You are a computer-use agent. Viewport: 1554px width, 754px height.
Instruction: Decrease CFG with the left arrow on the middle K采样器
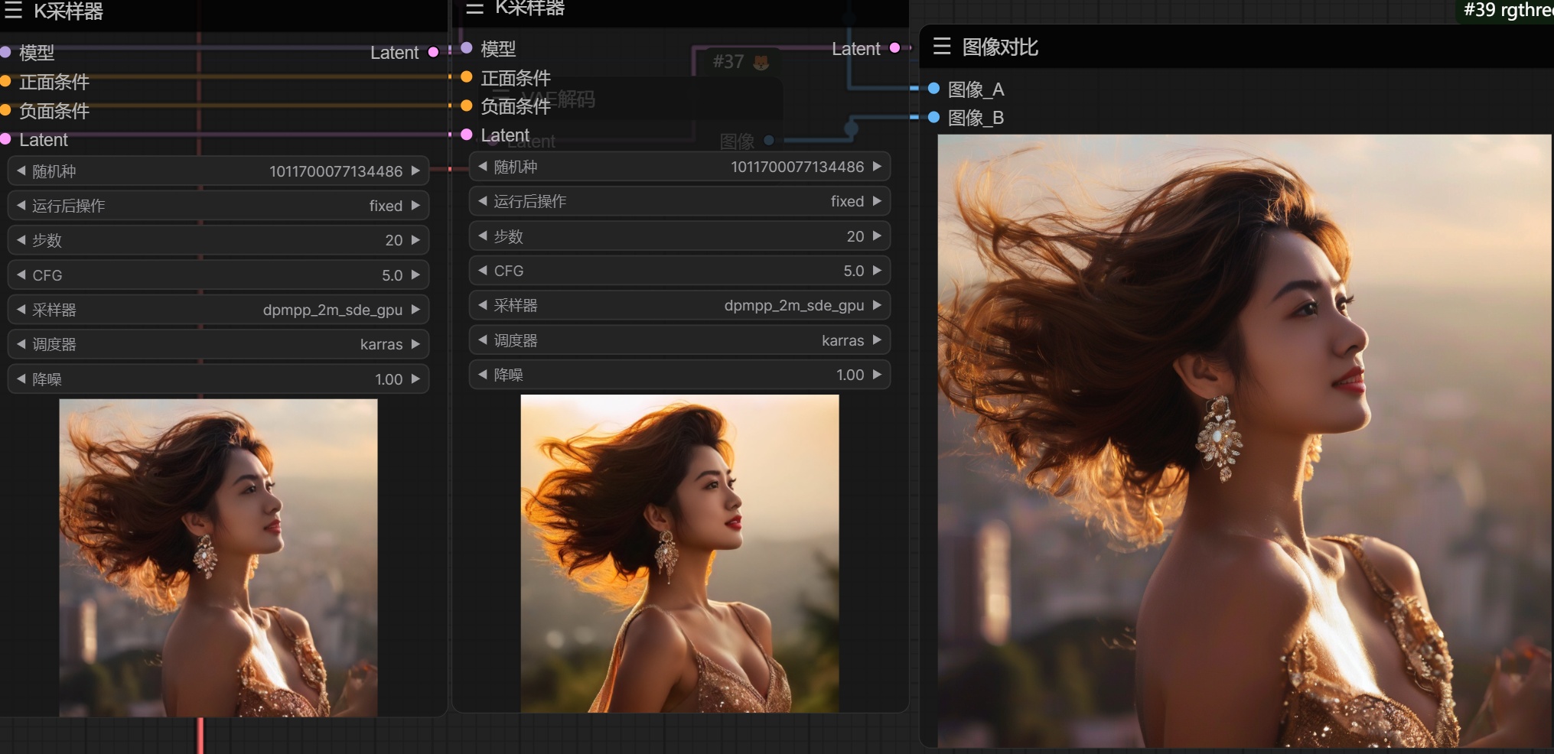(482, 270)
